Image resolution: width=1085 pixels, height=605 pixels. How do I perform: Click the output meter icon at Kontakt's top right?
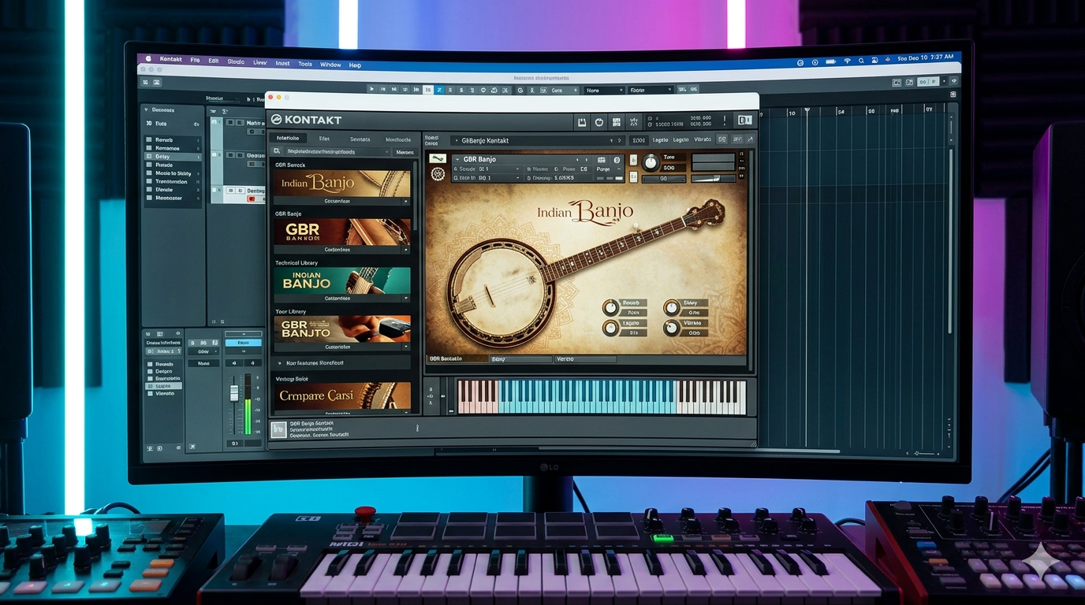point(744,121)
